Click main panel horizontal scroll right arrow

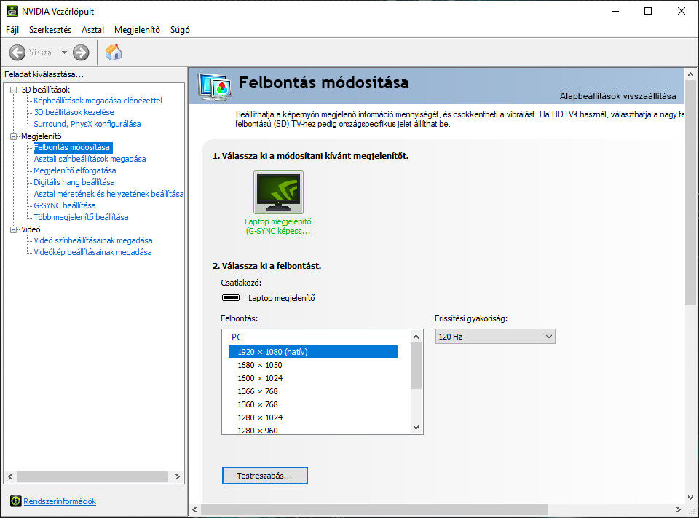[x=679, y=509]
